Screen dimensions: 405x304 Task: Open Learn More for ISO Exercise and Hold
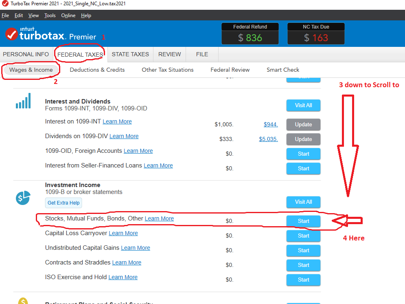pos(123,277)
